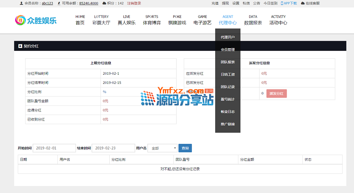Viewport: 354px width, 193px height.
Task: Click the 开始时间 date field
Action: tap(54, 148)
